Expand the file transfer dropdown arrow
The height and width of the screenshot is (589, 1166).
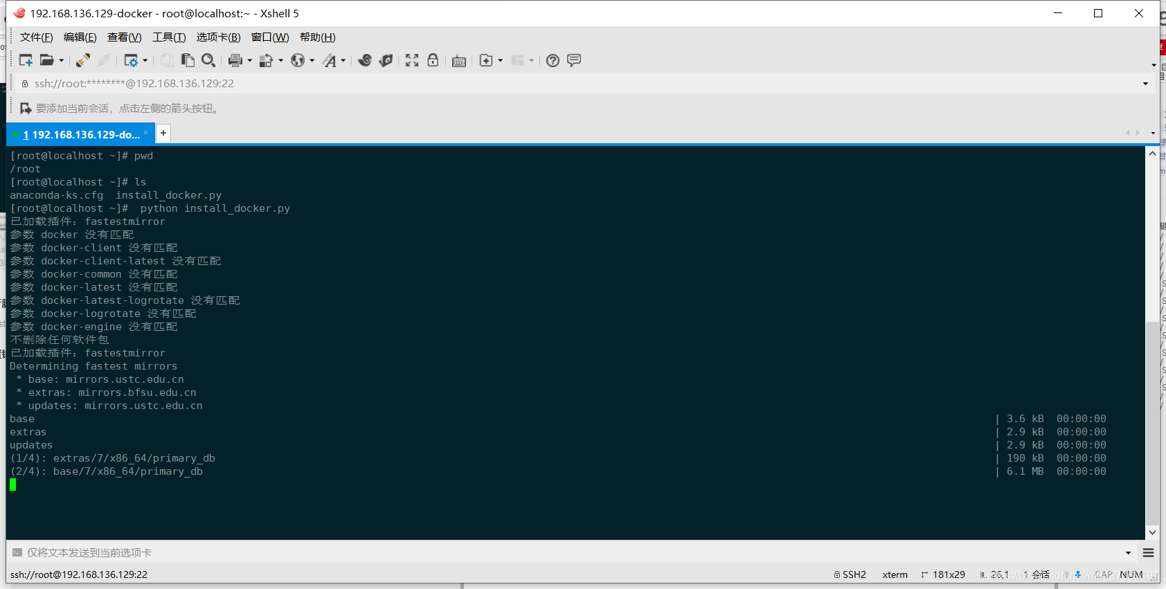tap(280, 61)
